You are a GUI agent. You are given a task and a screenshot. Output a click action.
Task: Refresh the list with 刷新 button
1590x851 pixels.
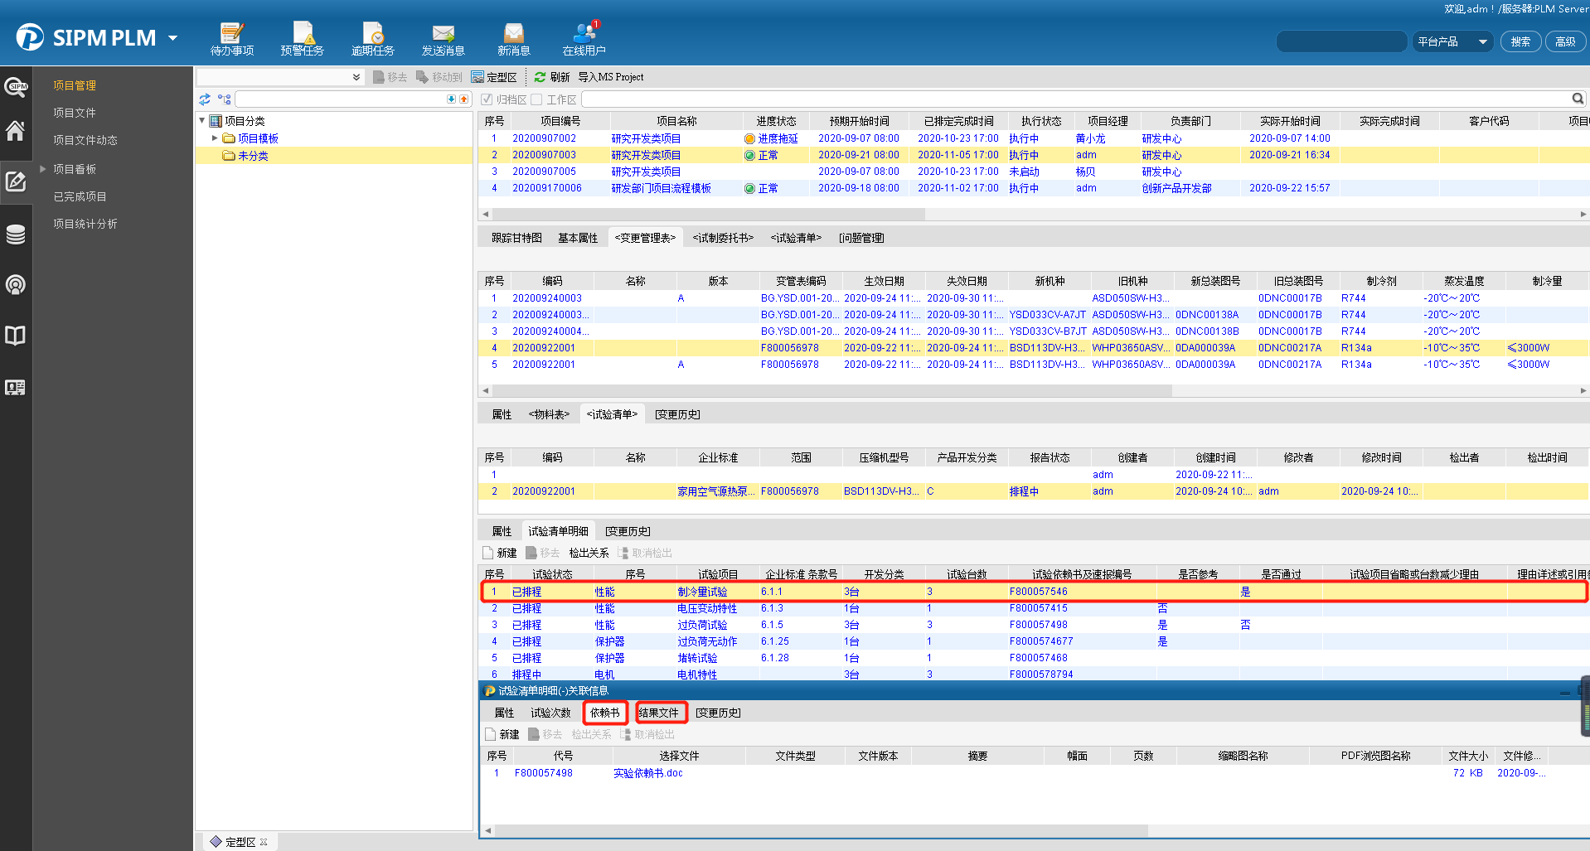(x=552, y=77)
